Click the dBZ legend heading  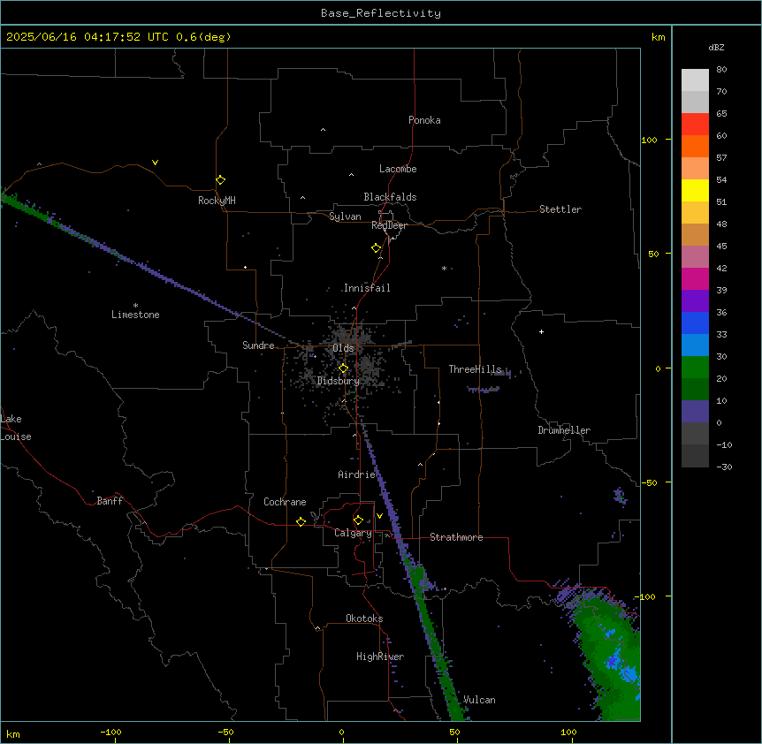click(716, 48)
